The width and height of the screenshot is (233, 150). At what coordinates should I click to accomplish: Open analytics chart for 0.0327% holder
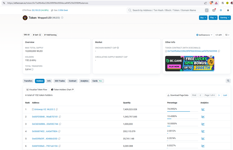point(203,146)
